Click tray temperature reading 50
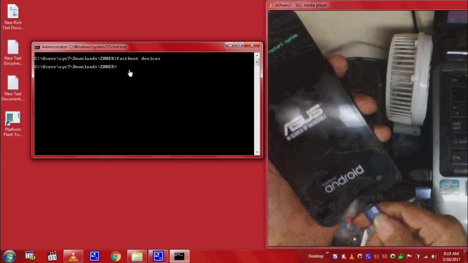This screenshot has width=468, height=263. pyautogui.click(x=385, y=256)
